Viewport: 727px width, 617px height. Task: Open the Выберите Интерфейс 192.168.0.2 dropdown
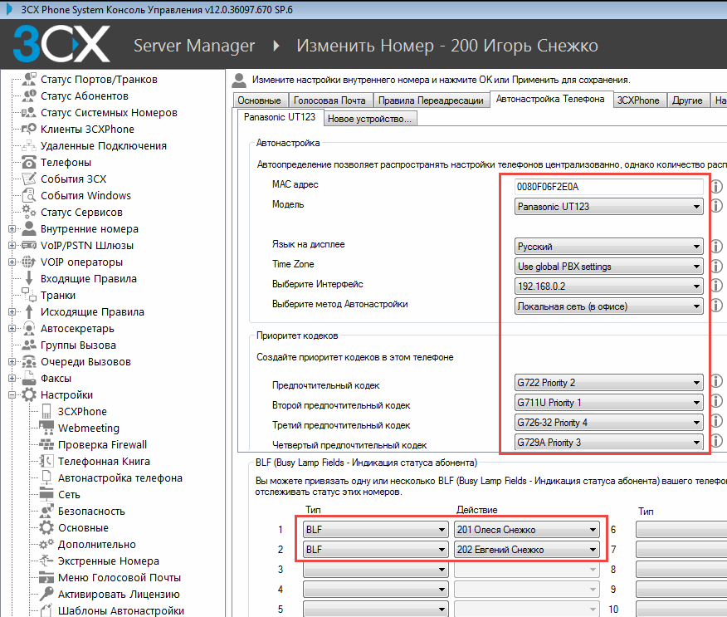[609, 286]
